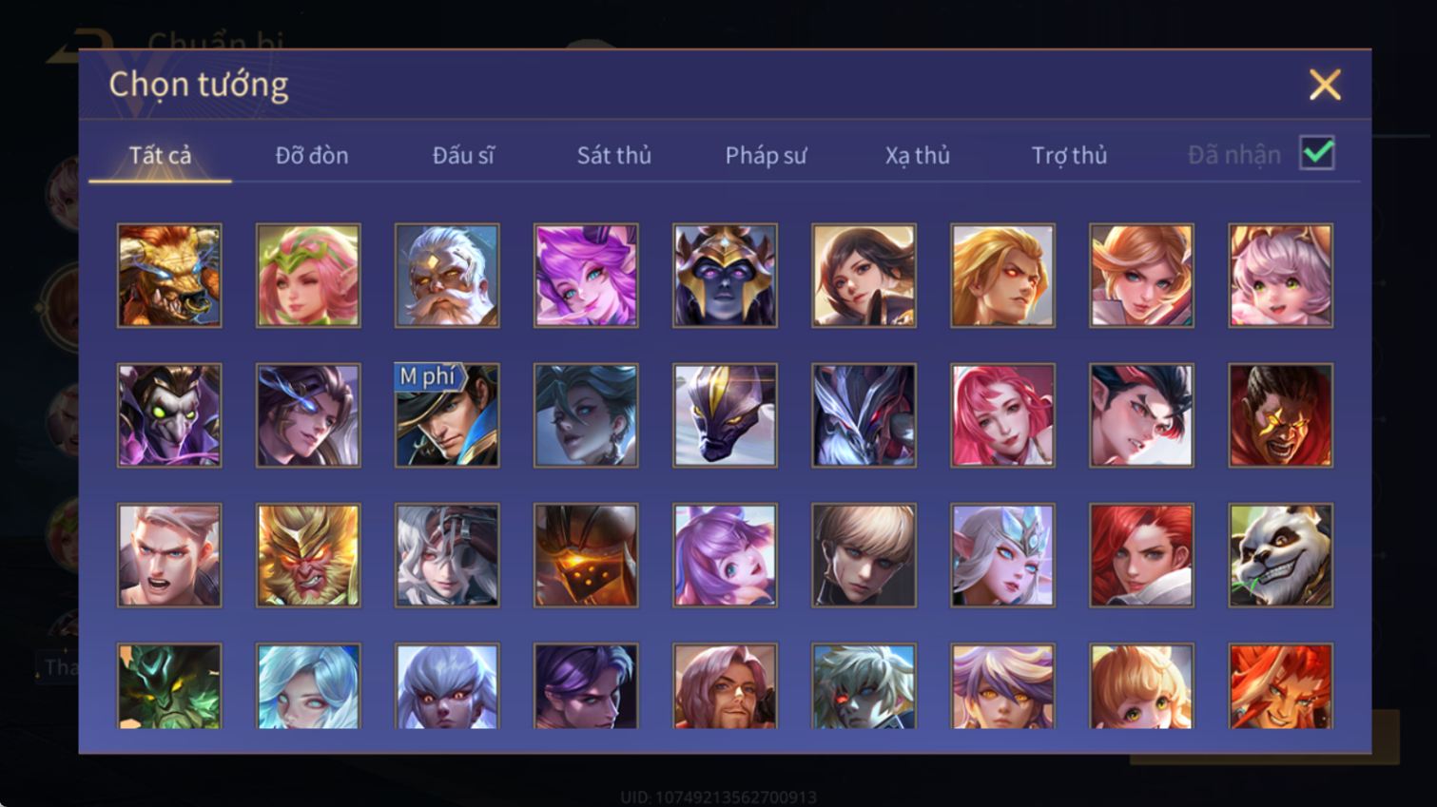This screenshot has width=1437, height=807.
Task: Select the golden minotaur bull hero portrait
Action: point(169,276)
